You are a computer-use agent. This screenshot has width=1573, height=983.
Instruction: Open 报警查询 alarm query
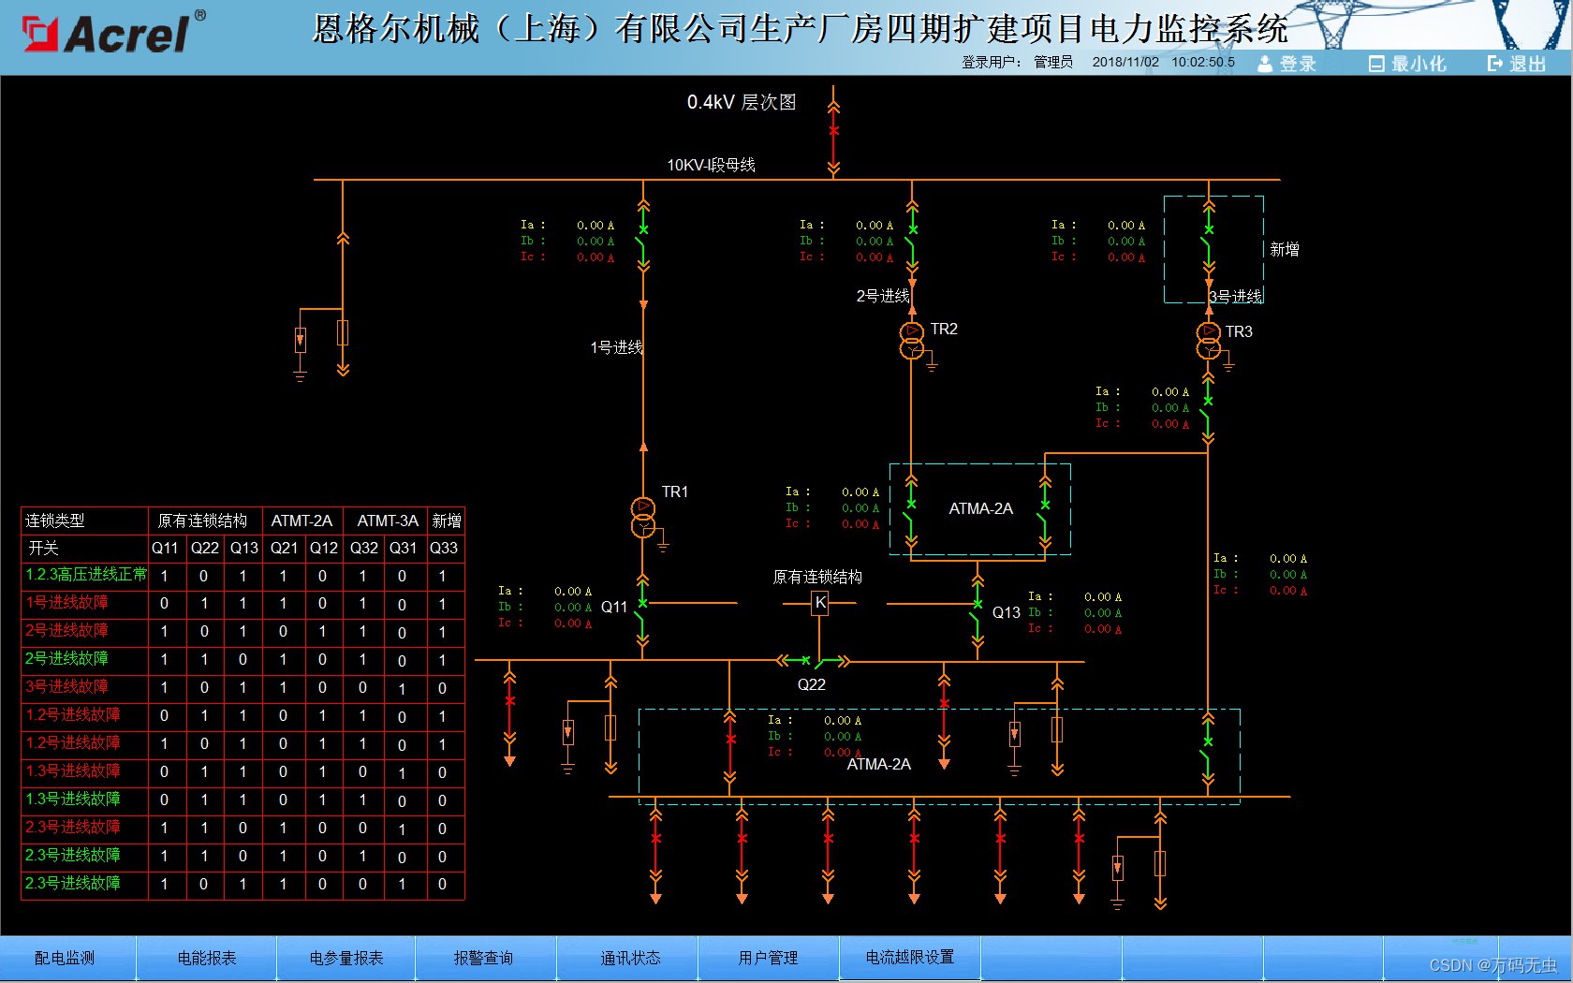pos(483,958)
